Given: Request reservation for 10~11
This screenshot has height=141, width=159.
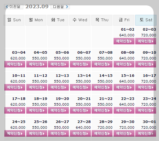Looking at the screenshot, I should 15,87.
